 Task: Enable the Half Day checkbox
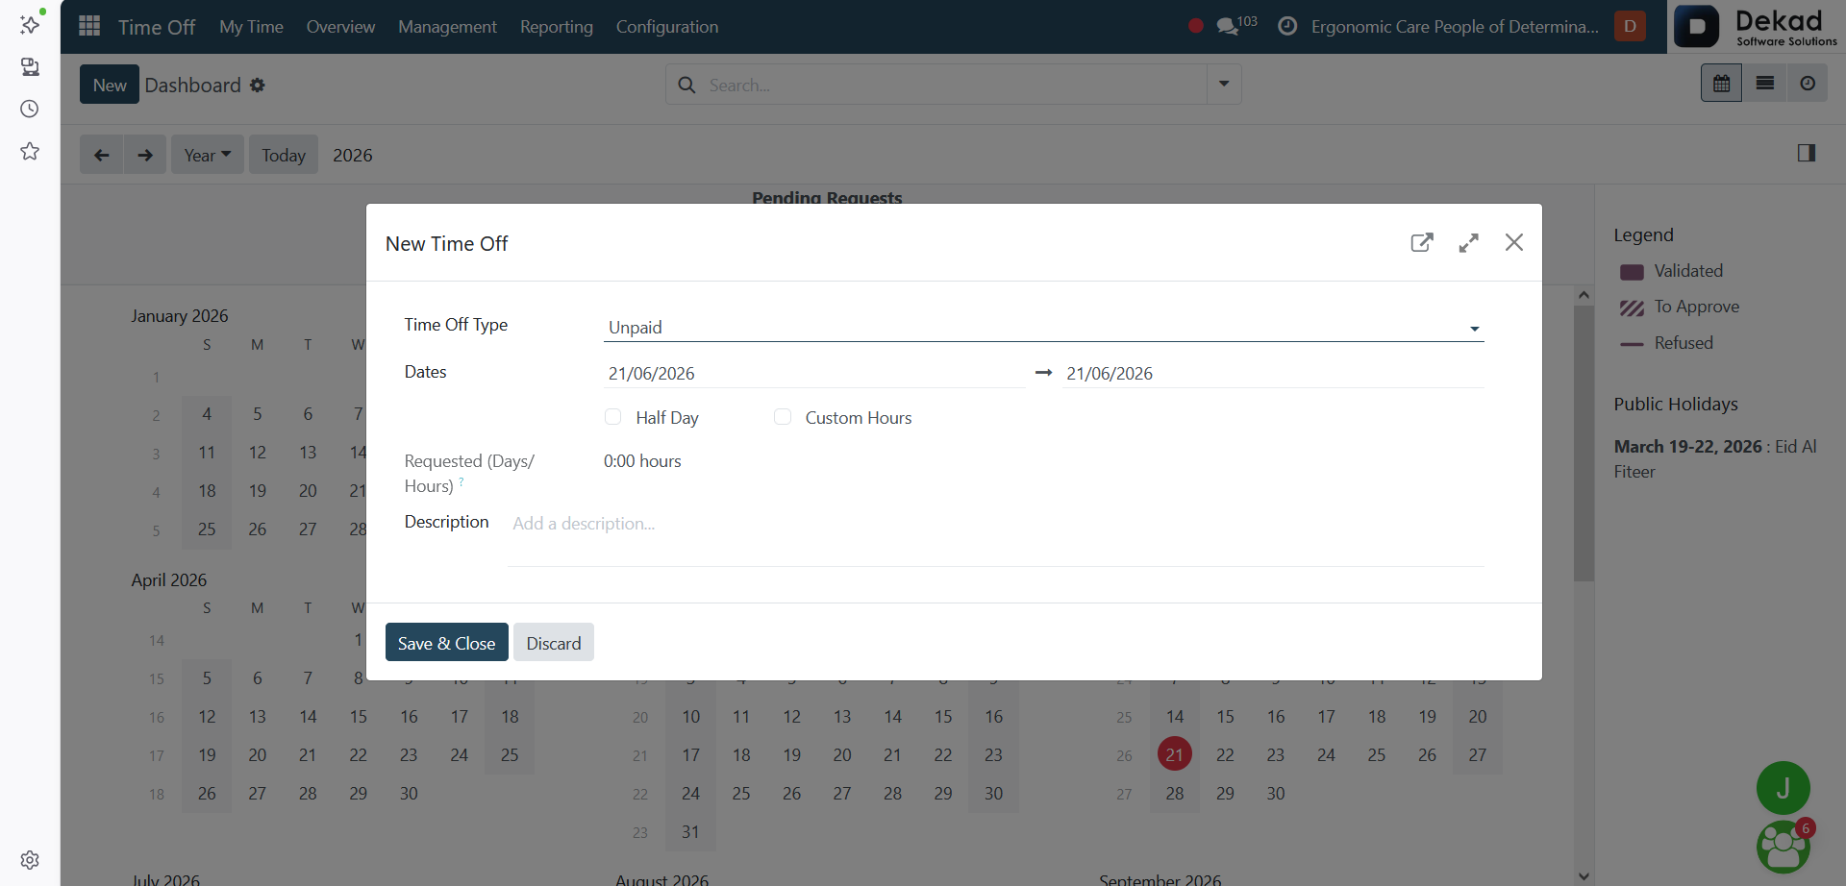point(612,417)
